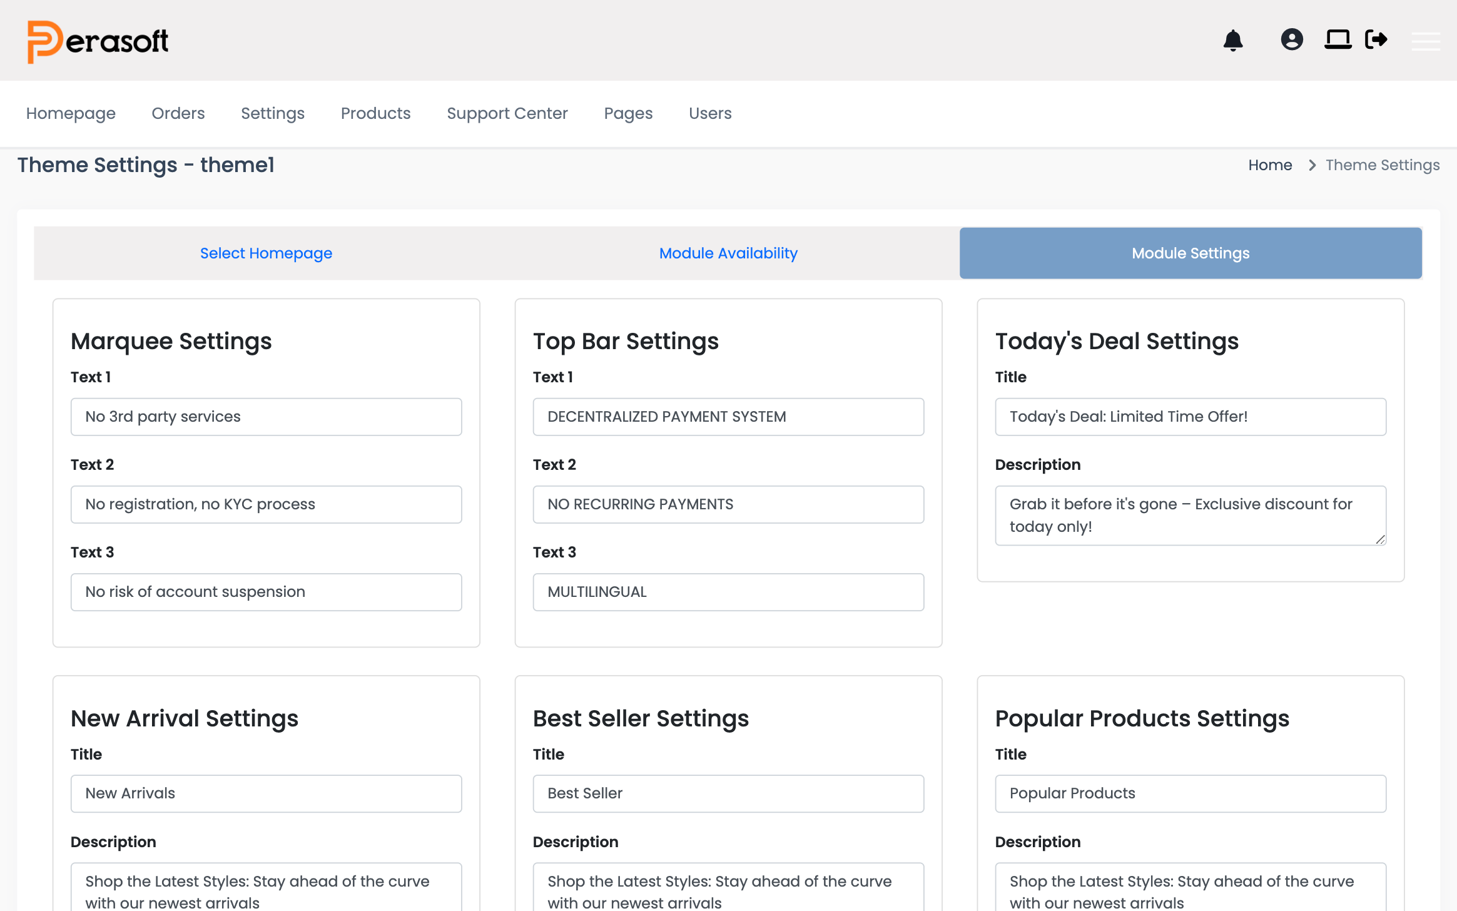Edit Marquee Text 2 'No registration, no KYC process' field
This screenshot has width=1457, height=911.
[x=267, y=504]
